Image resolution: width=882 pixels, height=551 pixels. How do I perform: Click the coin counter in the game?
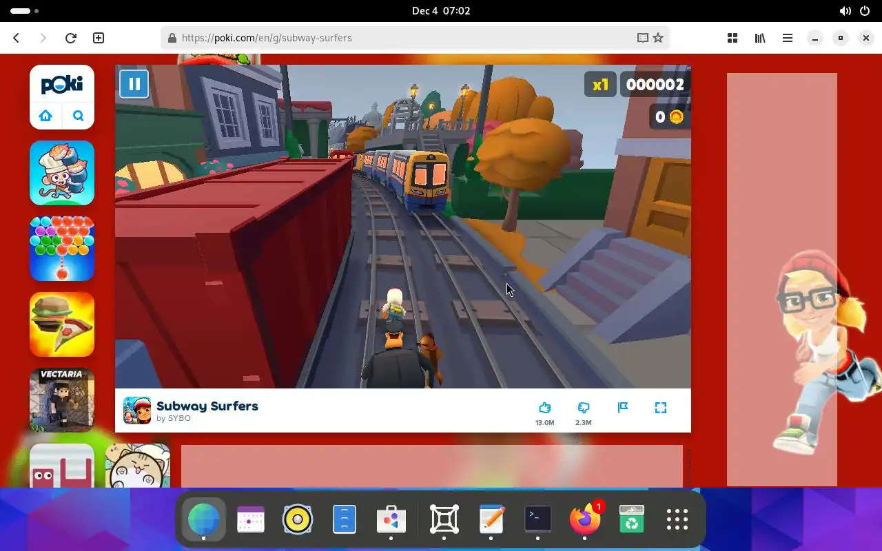click(668, 117)
